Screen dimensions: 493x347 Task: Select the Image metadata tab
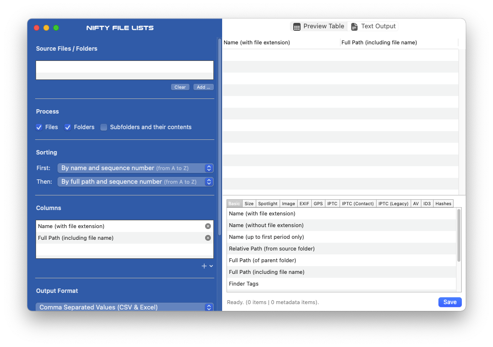click(288, 204)
